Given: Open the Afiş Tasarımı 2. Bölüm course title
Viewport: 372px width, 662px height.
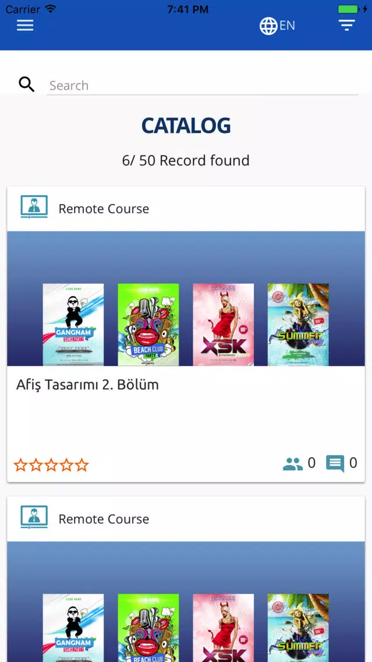Looking at the screenshot, I should 87,385.
